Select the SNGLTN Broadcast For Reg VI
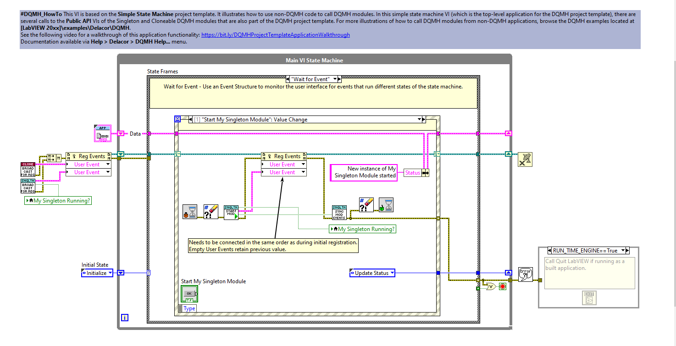The width and height of the screenshot is (676, 346). (28, 186)
